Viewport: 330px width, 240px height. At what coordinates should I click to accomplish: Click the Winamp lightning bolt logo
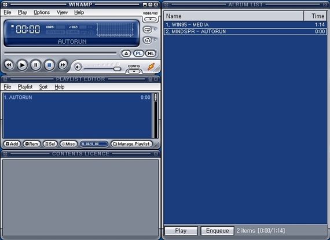(151, 67)
